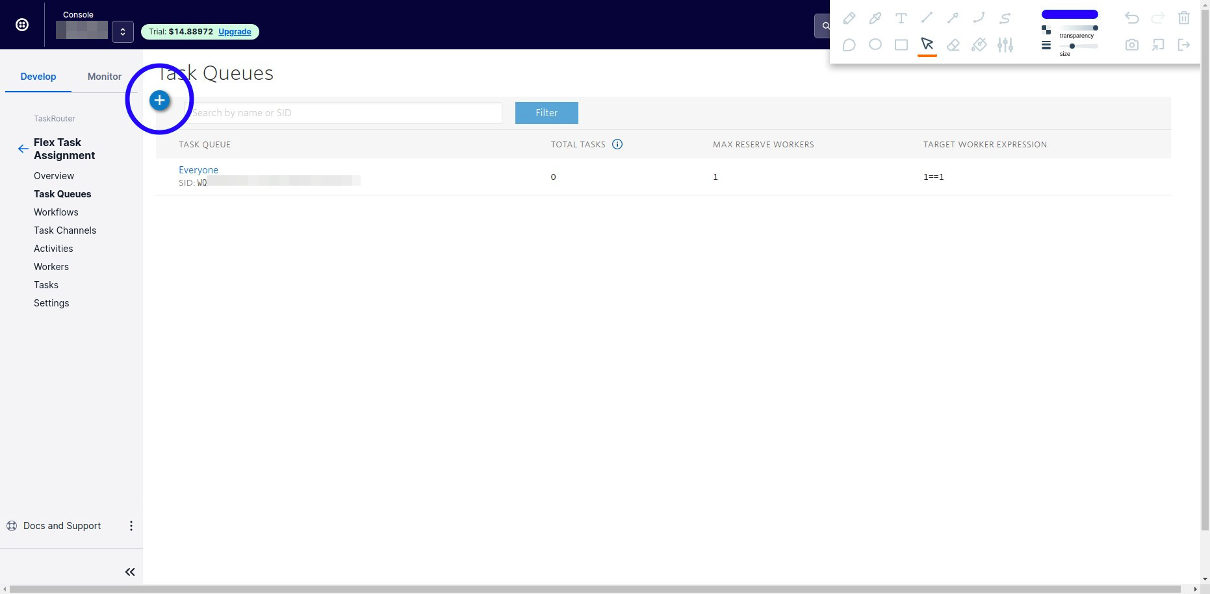This screenshot has height=594, width=1210.
Task: Open the Docs and Support more options menu
Action: [131, 526]
